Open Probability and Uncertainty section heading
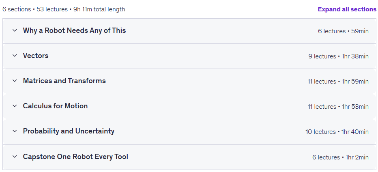Image resolution: width=378 pixels, height=172 pixels. 69,131
